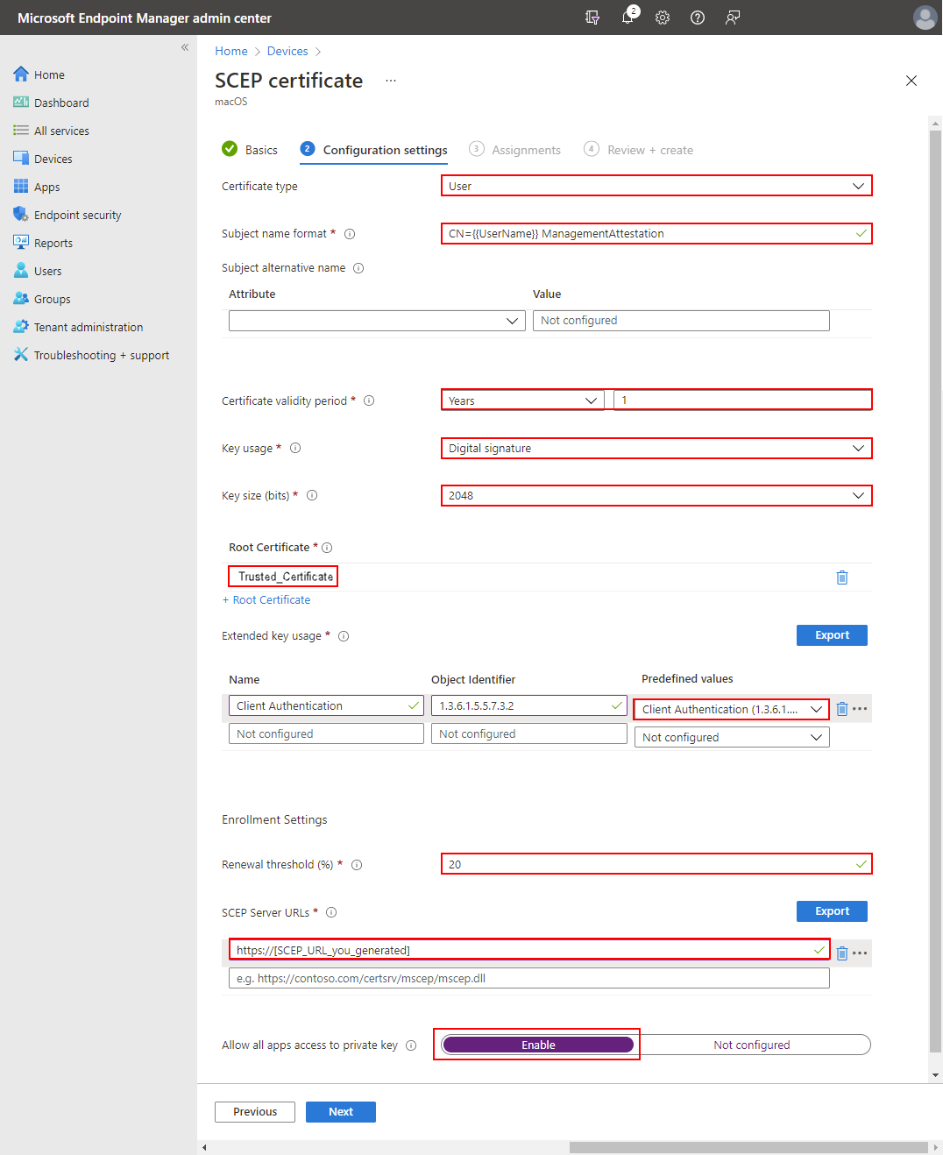The width and height of the screenshot is (943, 1155).
Task: Switch to the Basics step tab
Action: point(260,150)
